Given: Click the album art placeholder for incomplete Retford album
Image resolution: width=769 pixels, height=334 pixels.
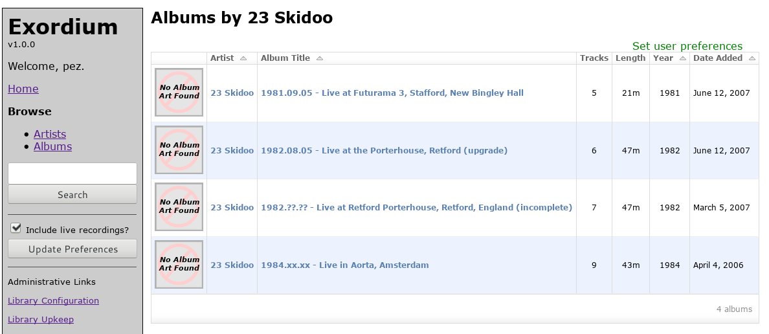Looking at the screenshot, I should coord(179,206).
